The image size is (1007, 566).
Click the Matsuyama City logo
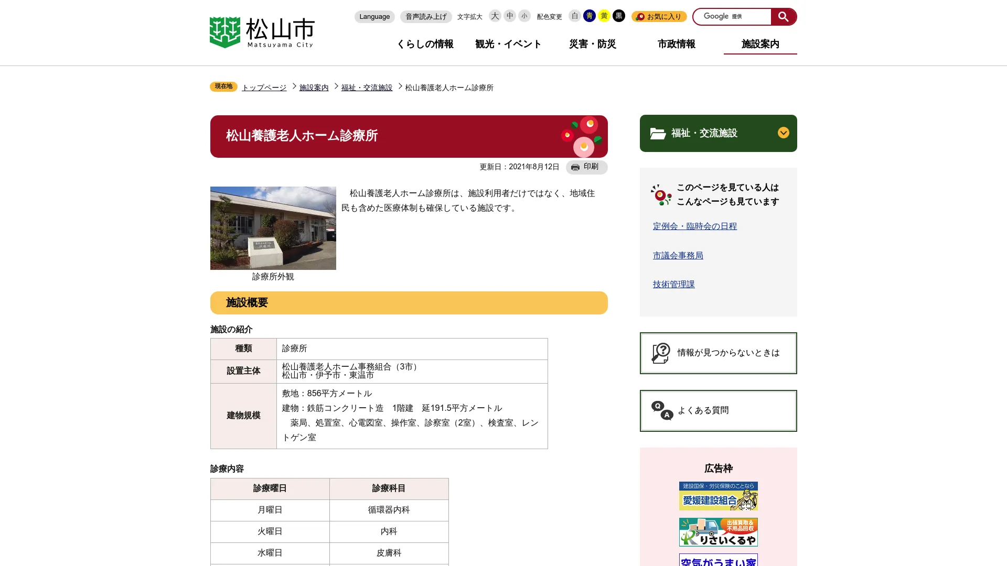[262, 32]
